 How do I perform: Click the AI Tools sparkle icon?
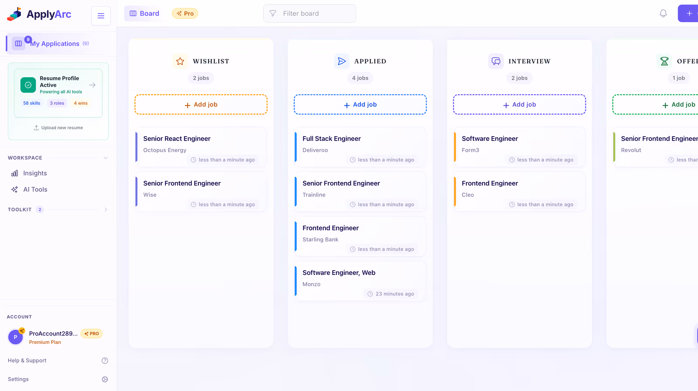coord(15,189)
